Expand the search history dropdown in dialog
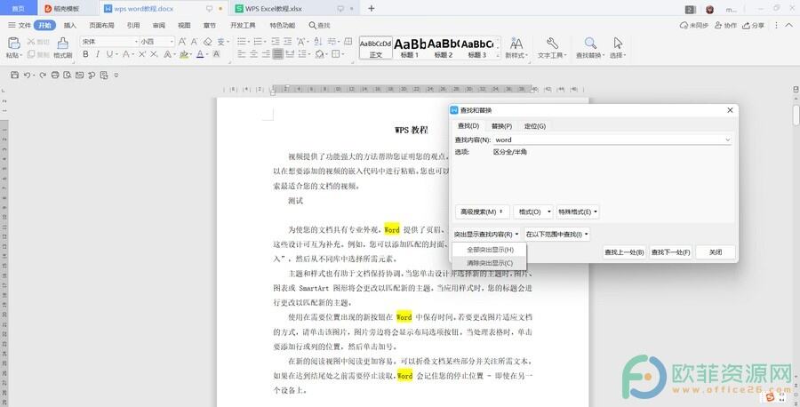The image size is (800, 407). click(x=727, y=140)
